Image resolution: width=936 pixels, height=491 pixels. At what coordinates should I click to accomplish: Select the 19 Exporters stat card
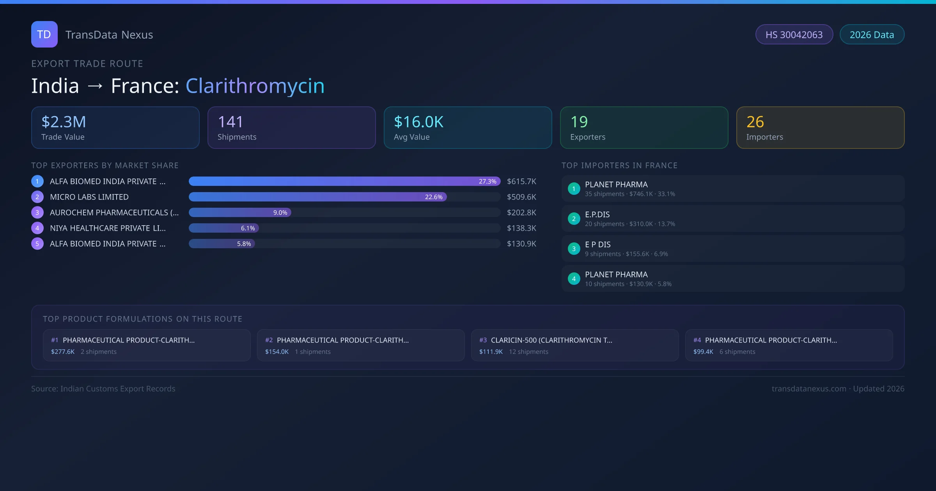644,128
